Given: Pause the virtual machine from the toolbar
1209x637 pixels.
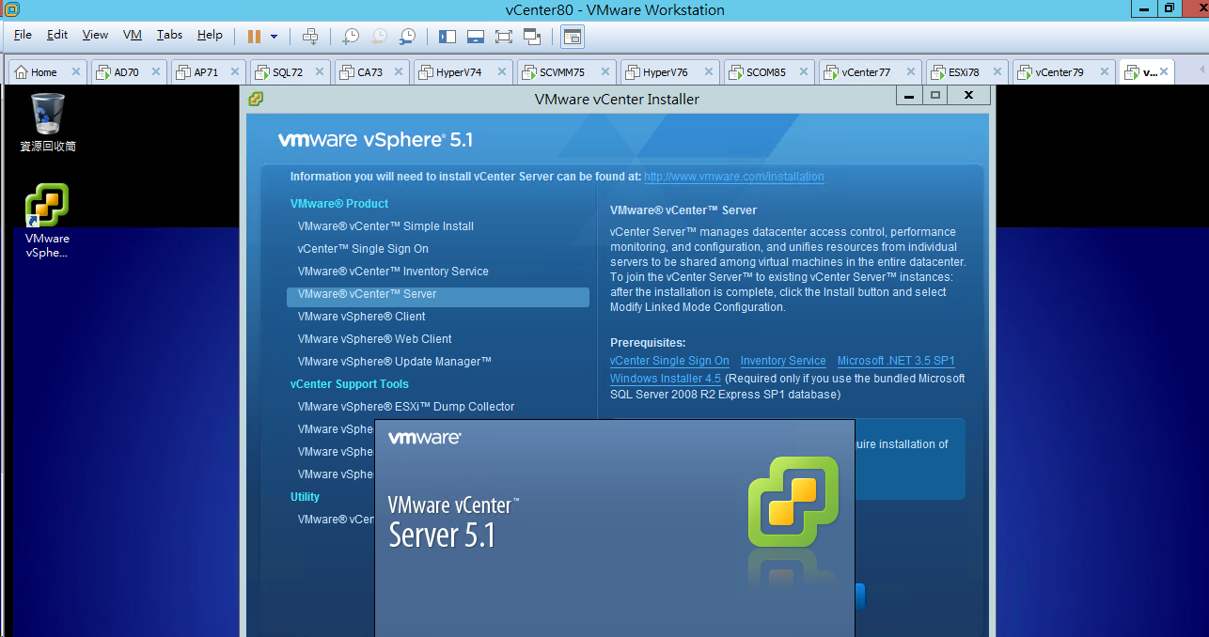Looking at the screenshot, I should 254,36.
